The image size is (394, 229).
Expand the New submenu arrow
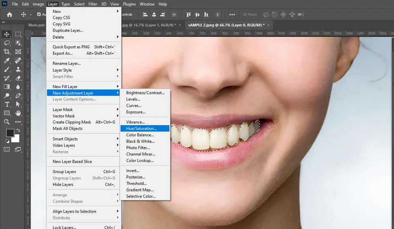tap(117, 11)
